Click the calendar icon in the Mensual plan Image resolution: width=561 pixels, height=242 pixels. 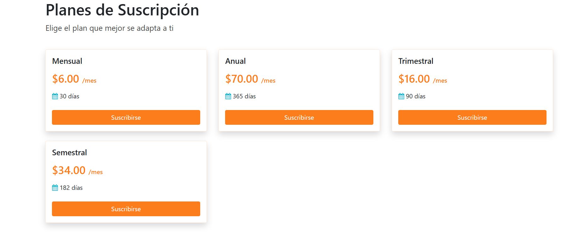pos(55,96)
